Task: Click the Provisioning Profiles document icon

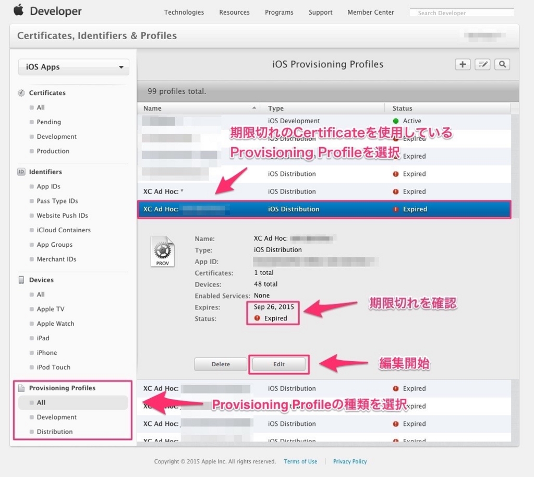Action: [x=21, y=388]
